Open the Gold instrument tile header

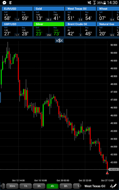[49, 9]
